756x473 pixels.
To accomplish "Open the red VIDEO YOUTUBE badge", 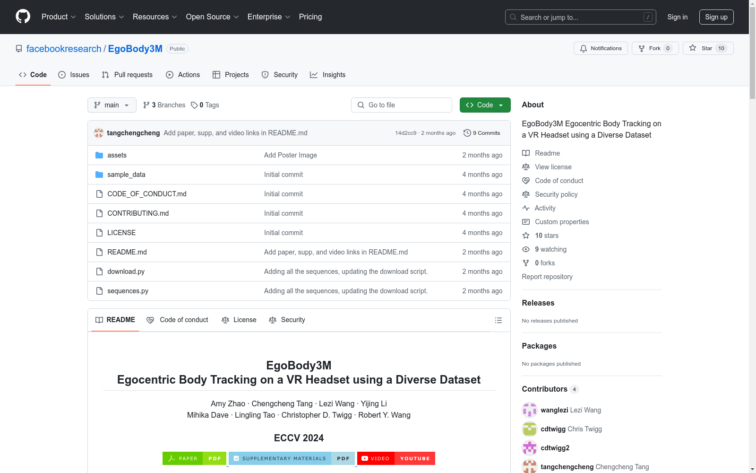I will coord(396,458).
